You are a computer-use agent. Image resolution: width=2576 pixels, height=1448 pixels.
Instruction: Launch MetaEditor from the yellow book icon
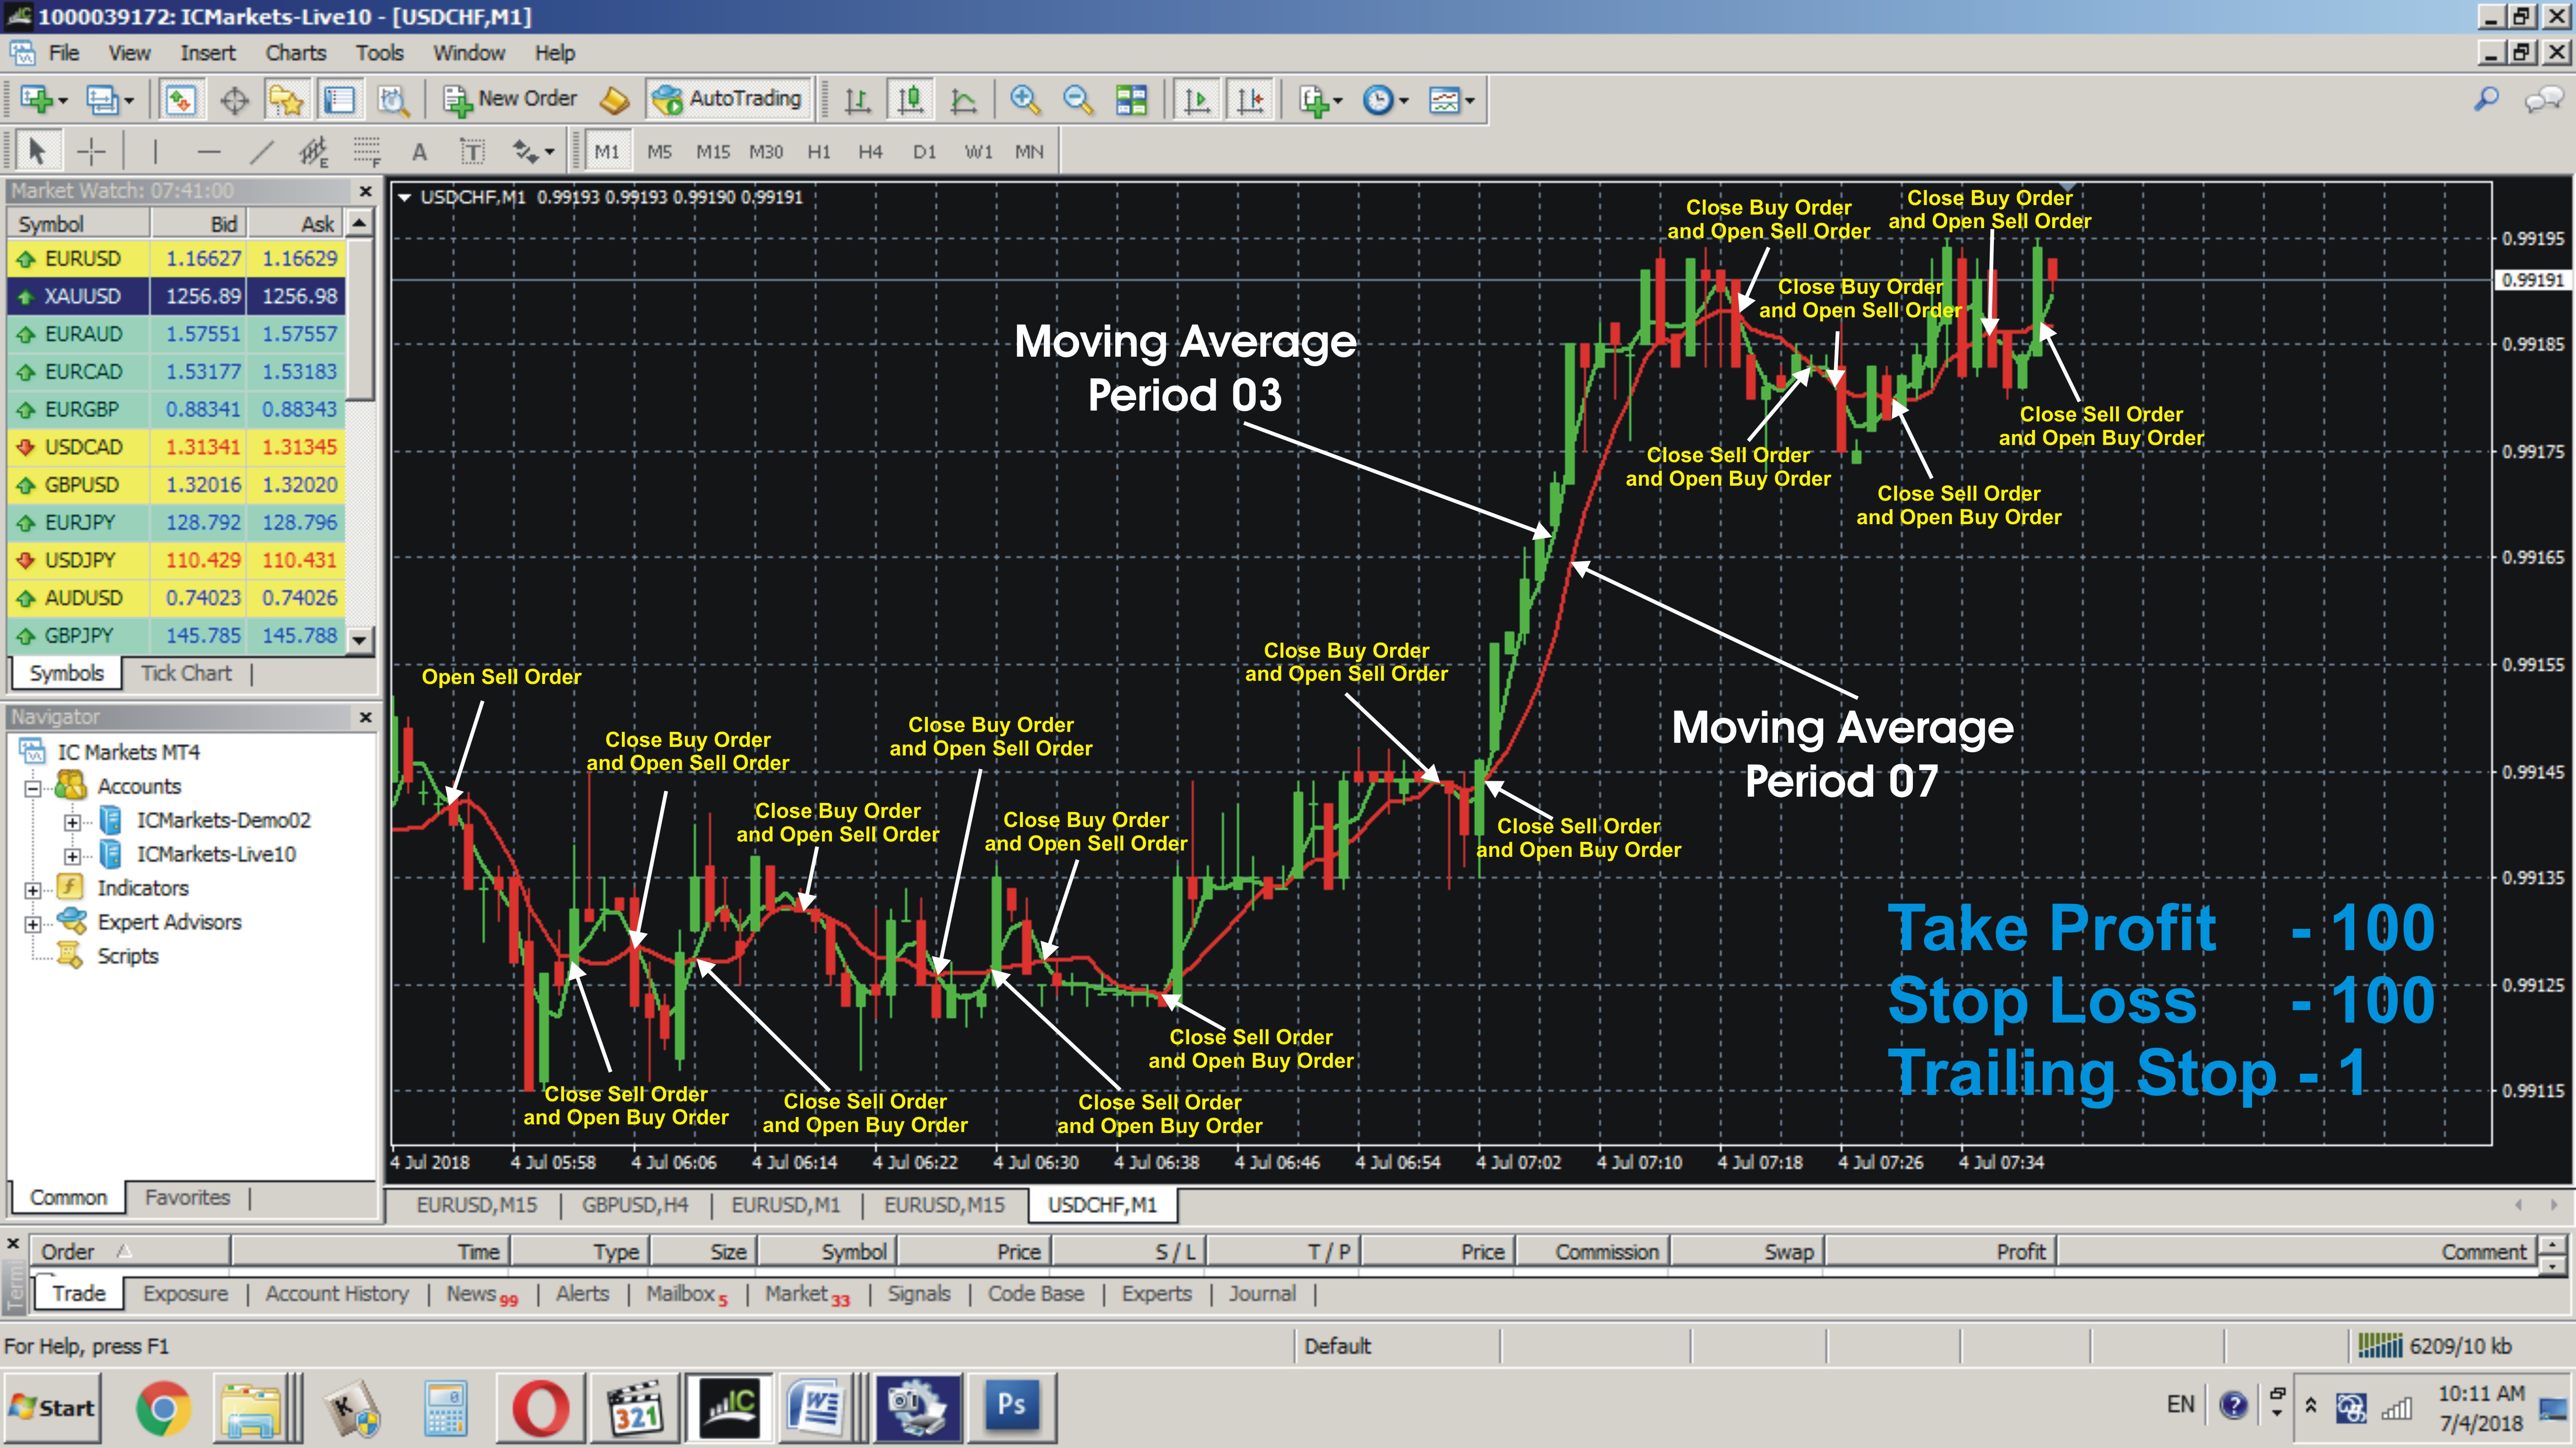point(614,100)
